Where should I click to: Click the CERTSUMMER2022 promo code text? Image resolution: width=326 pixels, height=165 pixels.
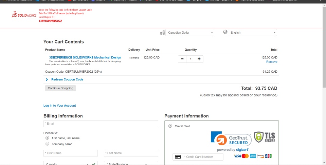pyautogui.click(x=50, y=21)
